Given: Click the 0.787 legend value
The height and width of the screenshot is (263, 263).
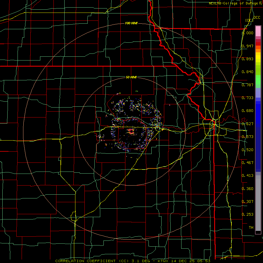Looking at the screenshot, I should click(248, 85).
